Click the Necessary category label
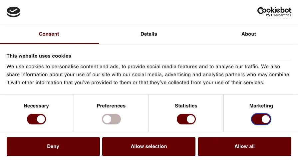Viewport: 298px width, 162px height. (36, 106)
